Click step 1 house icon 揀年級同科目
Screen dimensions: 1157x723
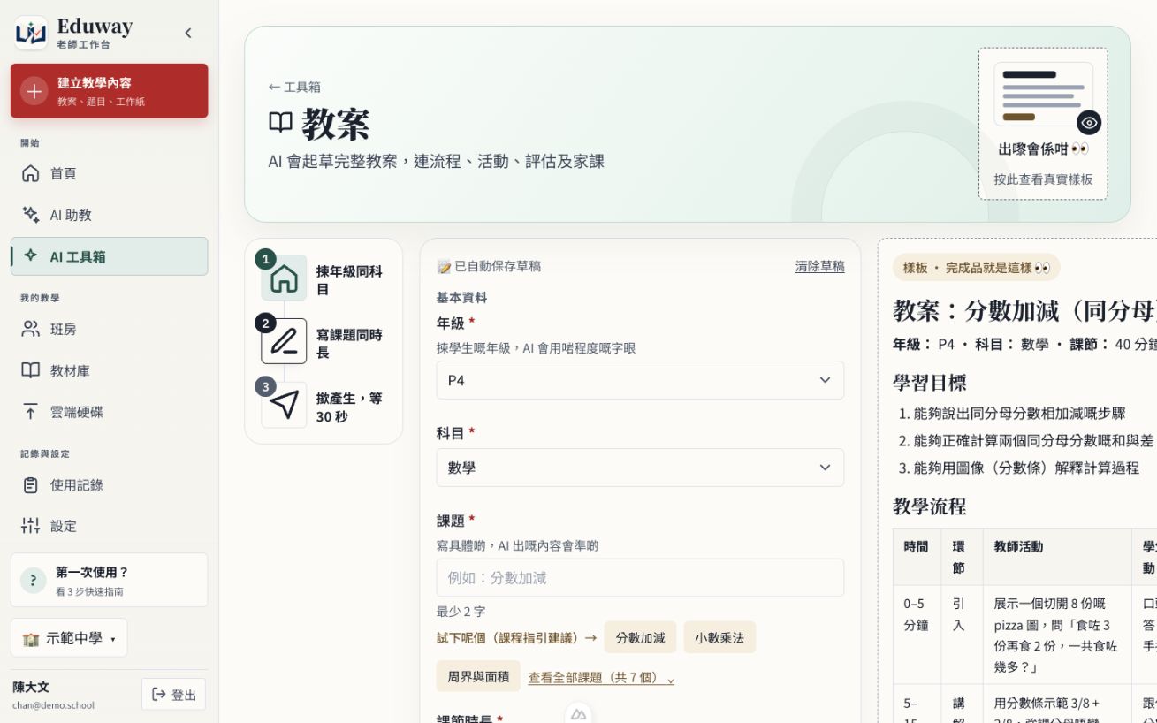pos(284,278)
